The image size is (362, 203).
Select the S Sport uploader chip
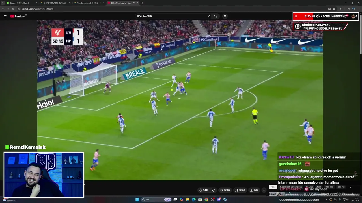click(291, 187)
